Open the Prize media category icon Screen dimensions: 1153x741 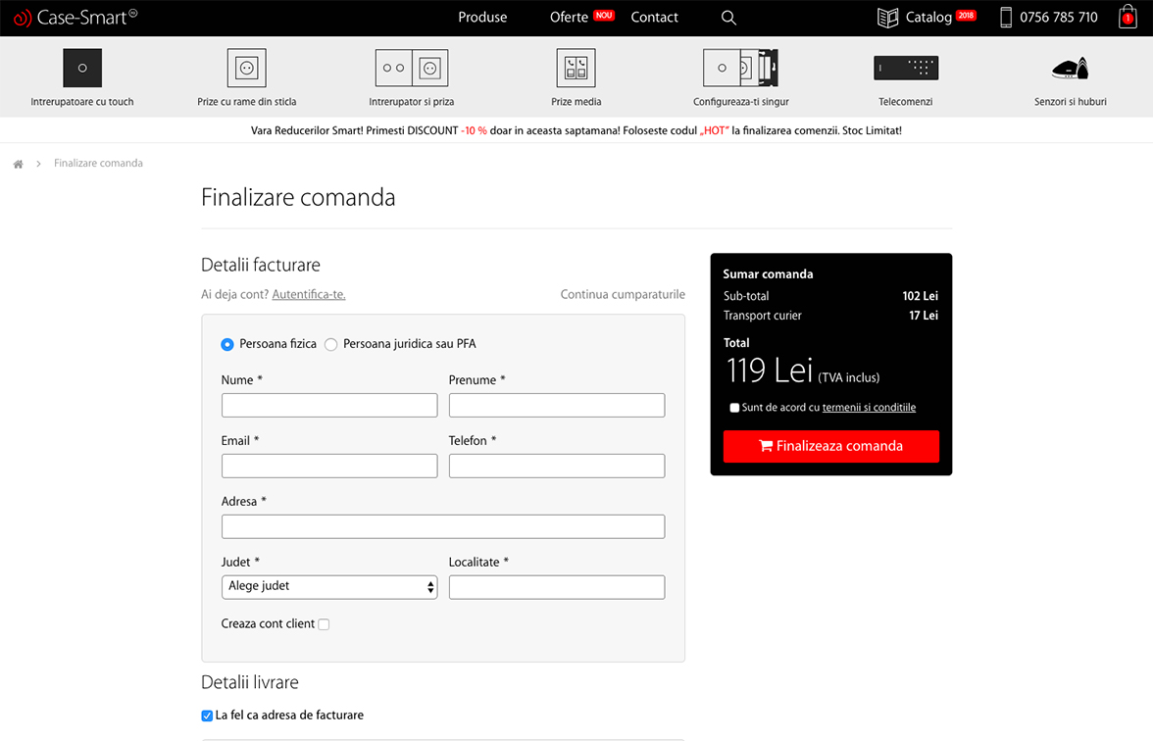coord(576,68)
